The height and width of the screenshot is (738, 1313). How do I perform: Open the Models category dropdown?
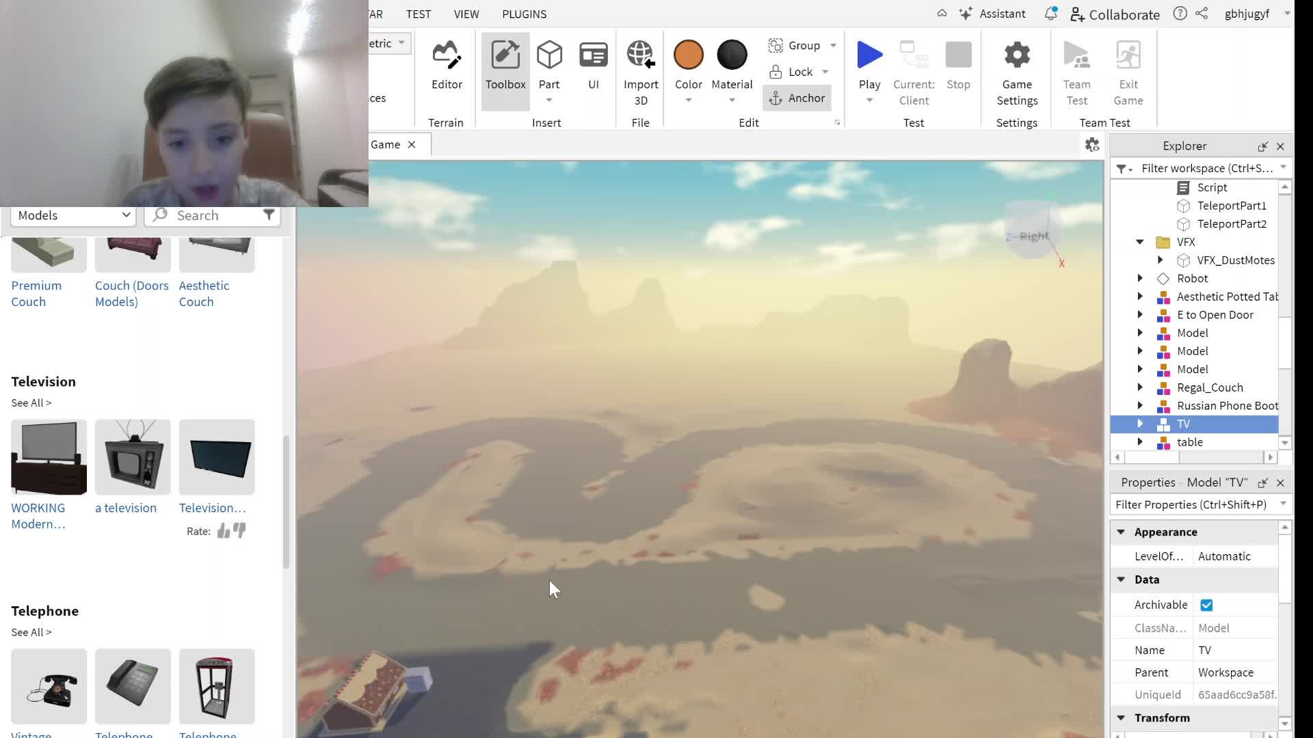(x=73, y=215)
